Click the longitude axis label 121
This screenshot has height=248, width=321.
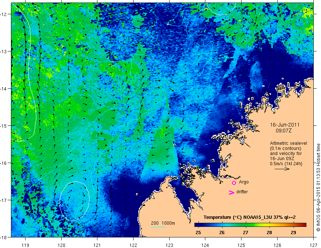pos(97,245)
